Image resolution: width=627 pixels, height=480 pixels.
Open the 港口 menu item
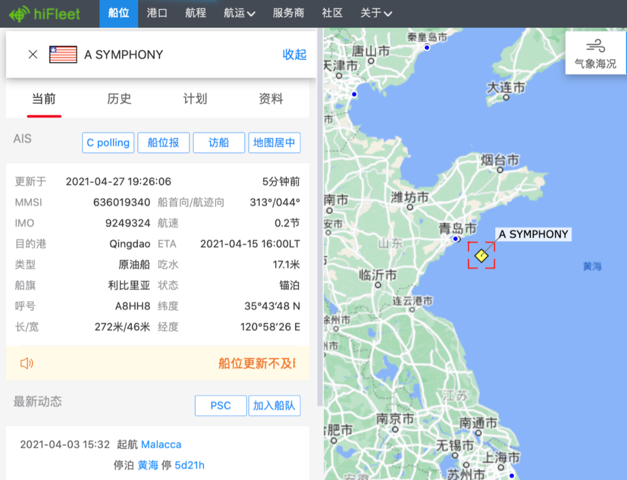[x=156, y=13]
